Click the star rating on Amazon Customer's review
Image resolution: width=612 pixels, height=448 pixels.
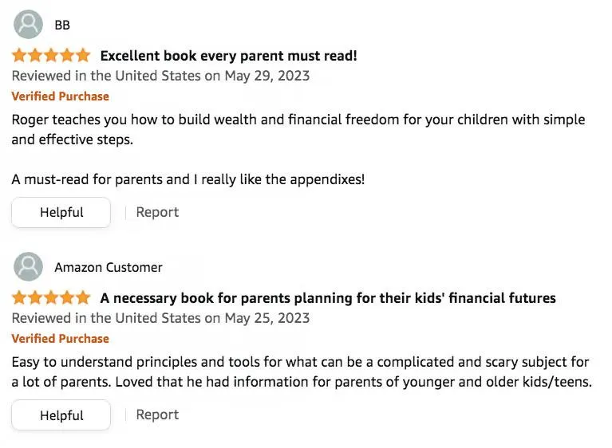click(51, 298)
